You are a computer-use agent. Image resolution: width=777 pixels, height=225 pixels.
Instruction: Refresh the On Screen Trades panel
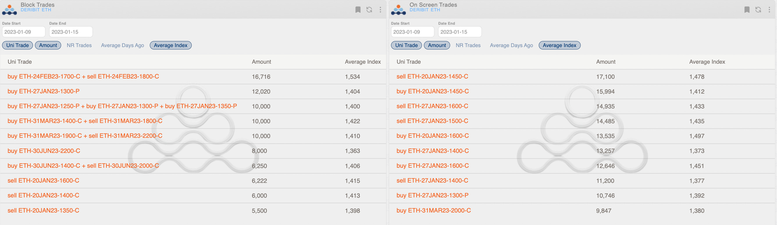tap(758, 10)
